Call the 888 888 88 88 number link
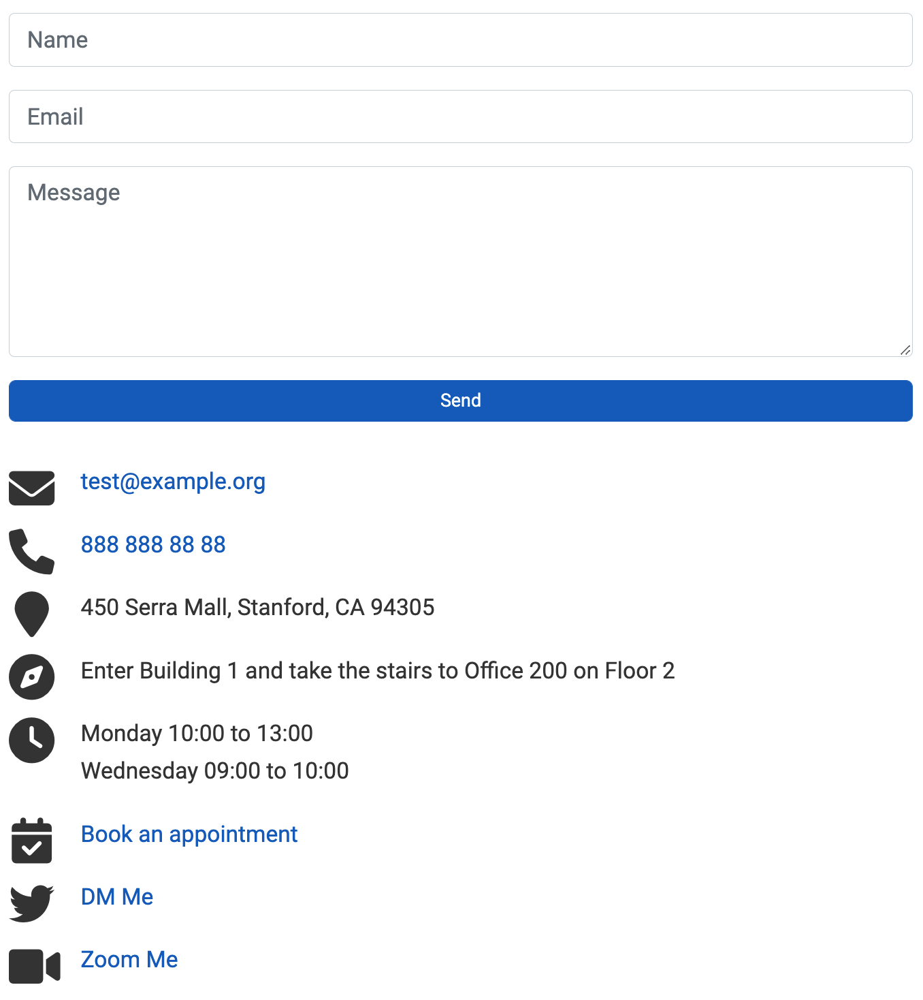The image size is (923, 1000). pos(153,544)
